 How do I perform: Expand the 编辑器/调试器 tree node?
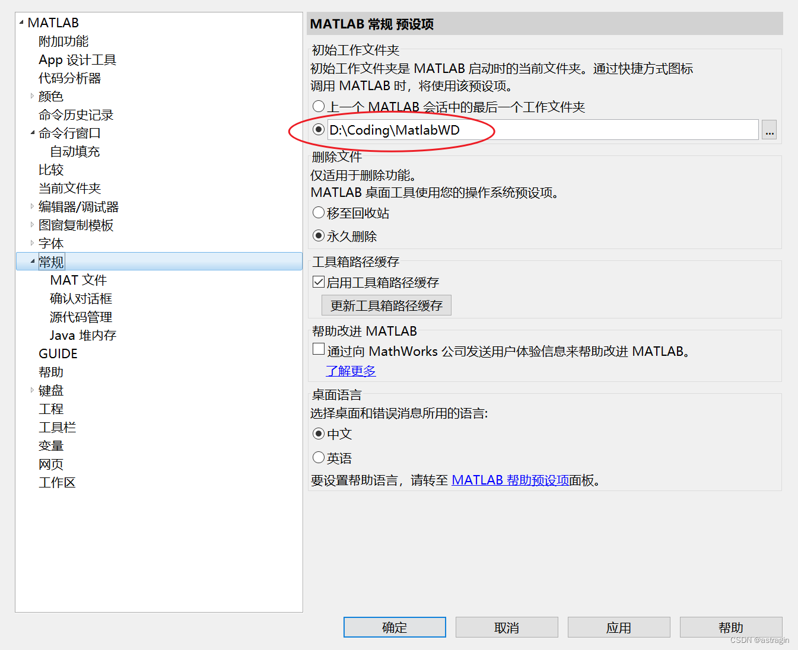(x=32, y=206)
